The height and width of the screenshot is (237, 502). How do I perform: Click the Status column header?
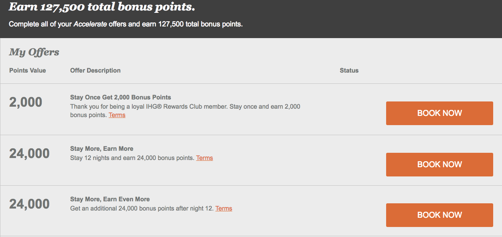[349, 71]
